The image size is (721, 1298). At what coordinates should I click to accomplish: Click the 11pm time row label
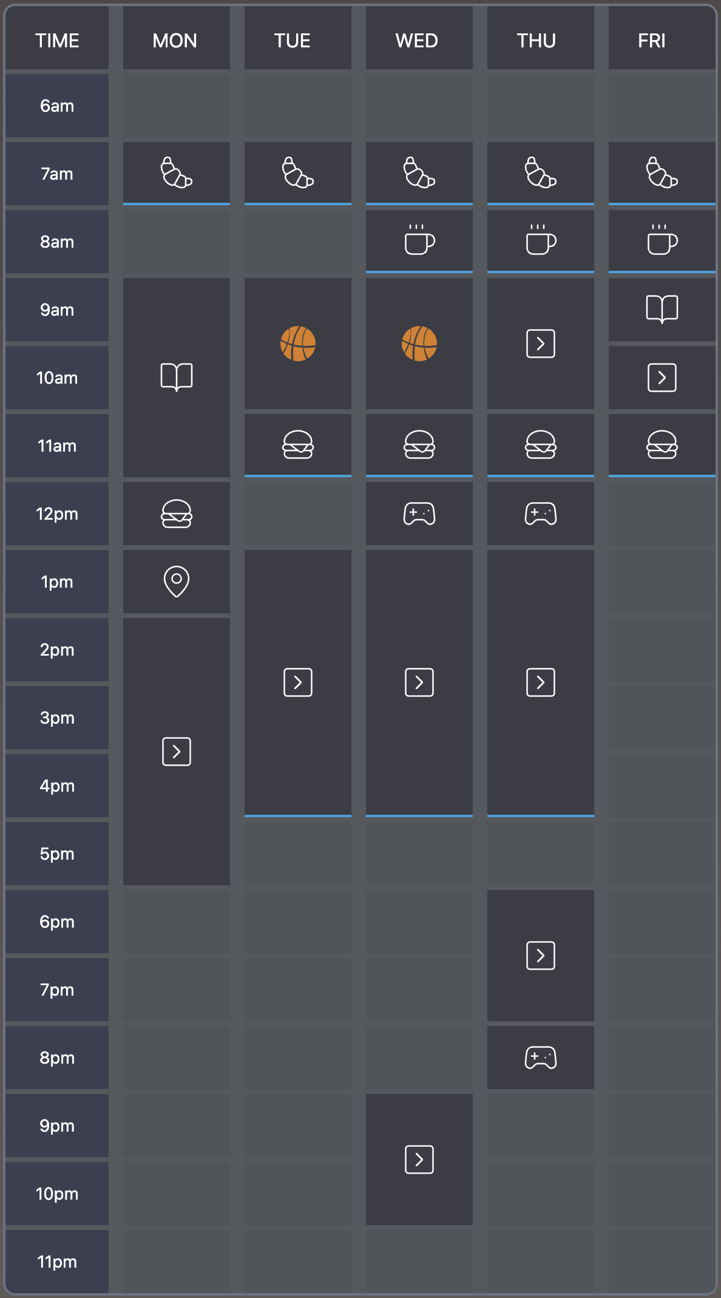[57, 1262]
